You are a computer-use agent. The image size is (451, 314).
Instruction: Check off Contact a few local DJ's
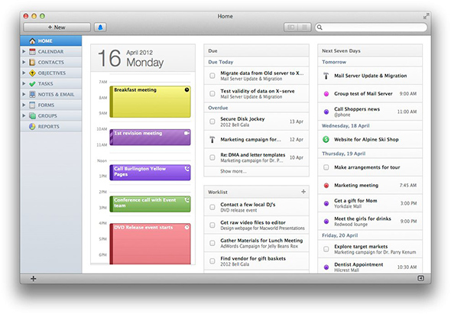coord(213,207)
